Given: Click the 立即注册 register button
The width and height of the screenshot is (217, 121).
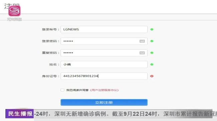Looking at the screenshot, I should point(104,102).
